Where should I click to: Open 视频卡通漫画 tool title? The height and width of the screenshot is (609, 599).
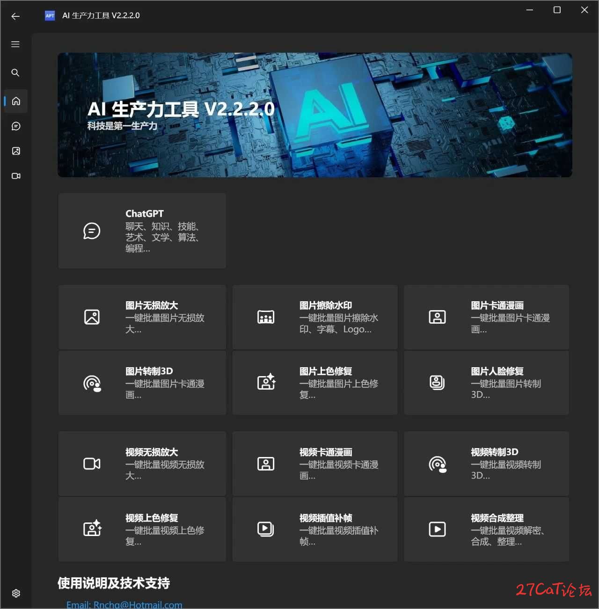326,452
